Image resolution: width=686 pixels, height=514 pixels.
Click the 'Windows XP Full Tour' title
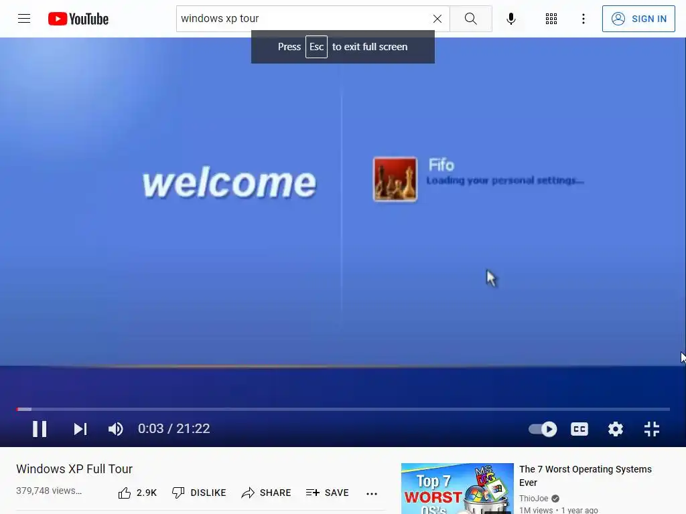(x=74, y=469)
